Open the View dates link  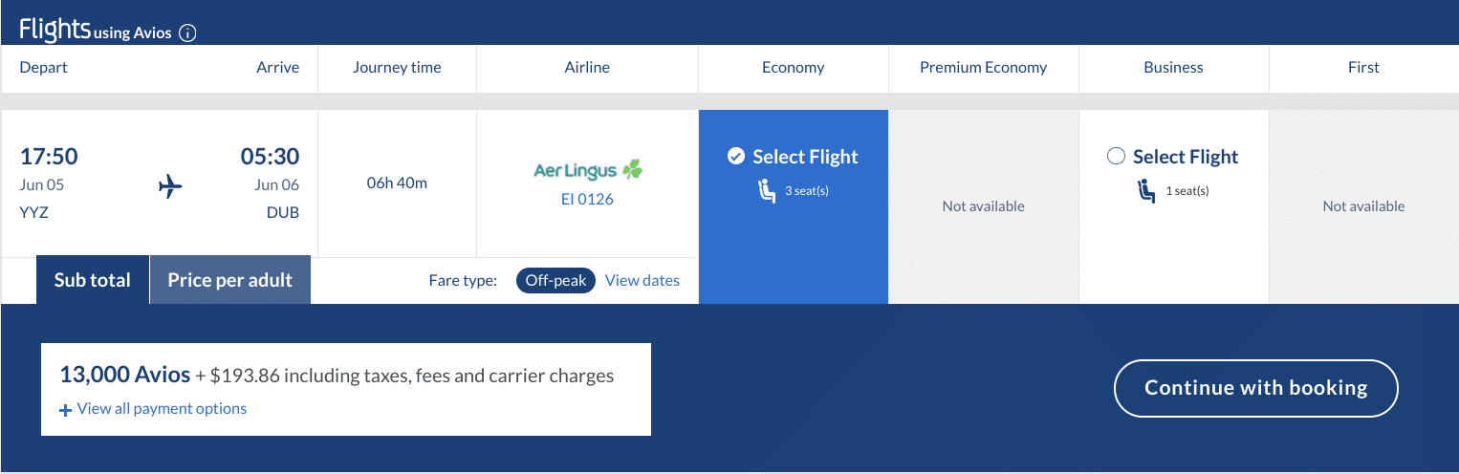pyautogui.click(x=642, y=281)
